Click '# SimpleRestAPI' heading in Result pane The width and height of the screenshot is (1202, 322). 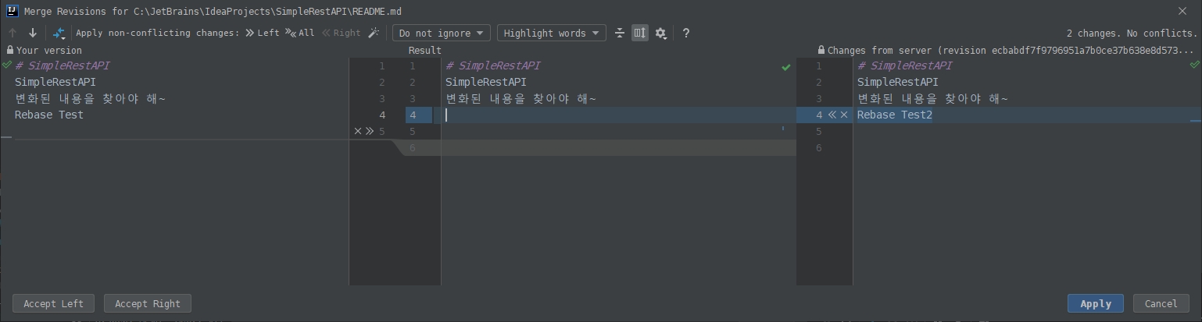(x=493, y=65)
